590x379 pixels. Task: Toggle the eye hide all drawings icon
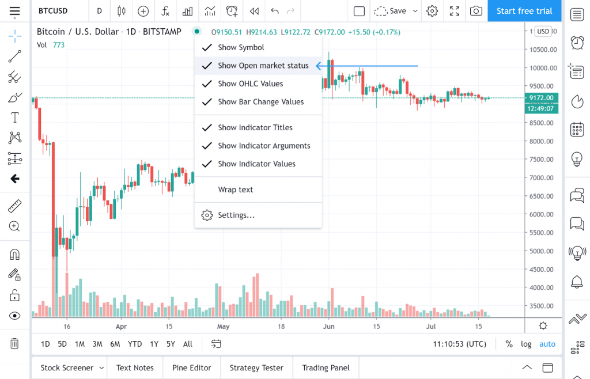14,316
